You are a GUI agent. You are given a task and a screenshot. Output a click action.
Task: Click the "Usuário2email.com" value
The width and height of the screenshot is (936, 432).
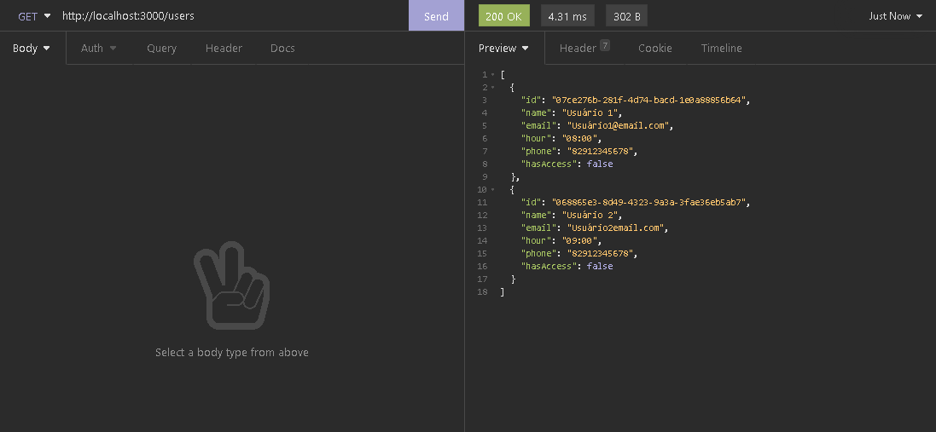tap(615, 228)
